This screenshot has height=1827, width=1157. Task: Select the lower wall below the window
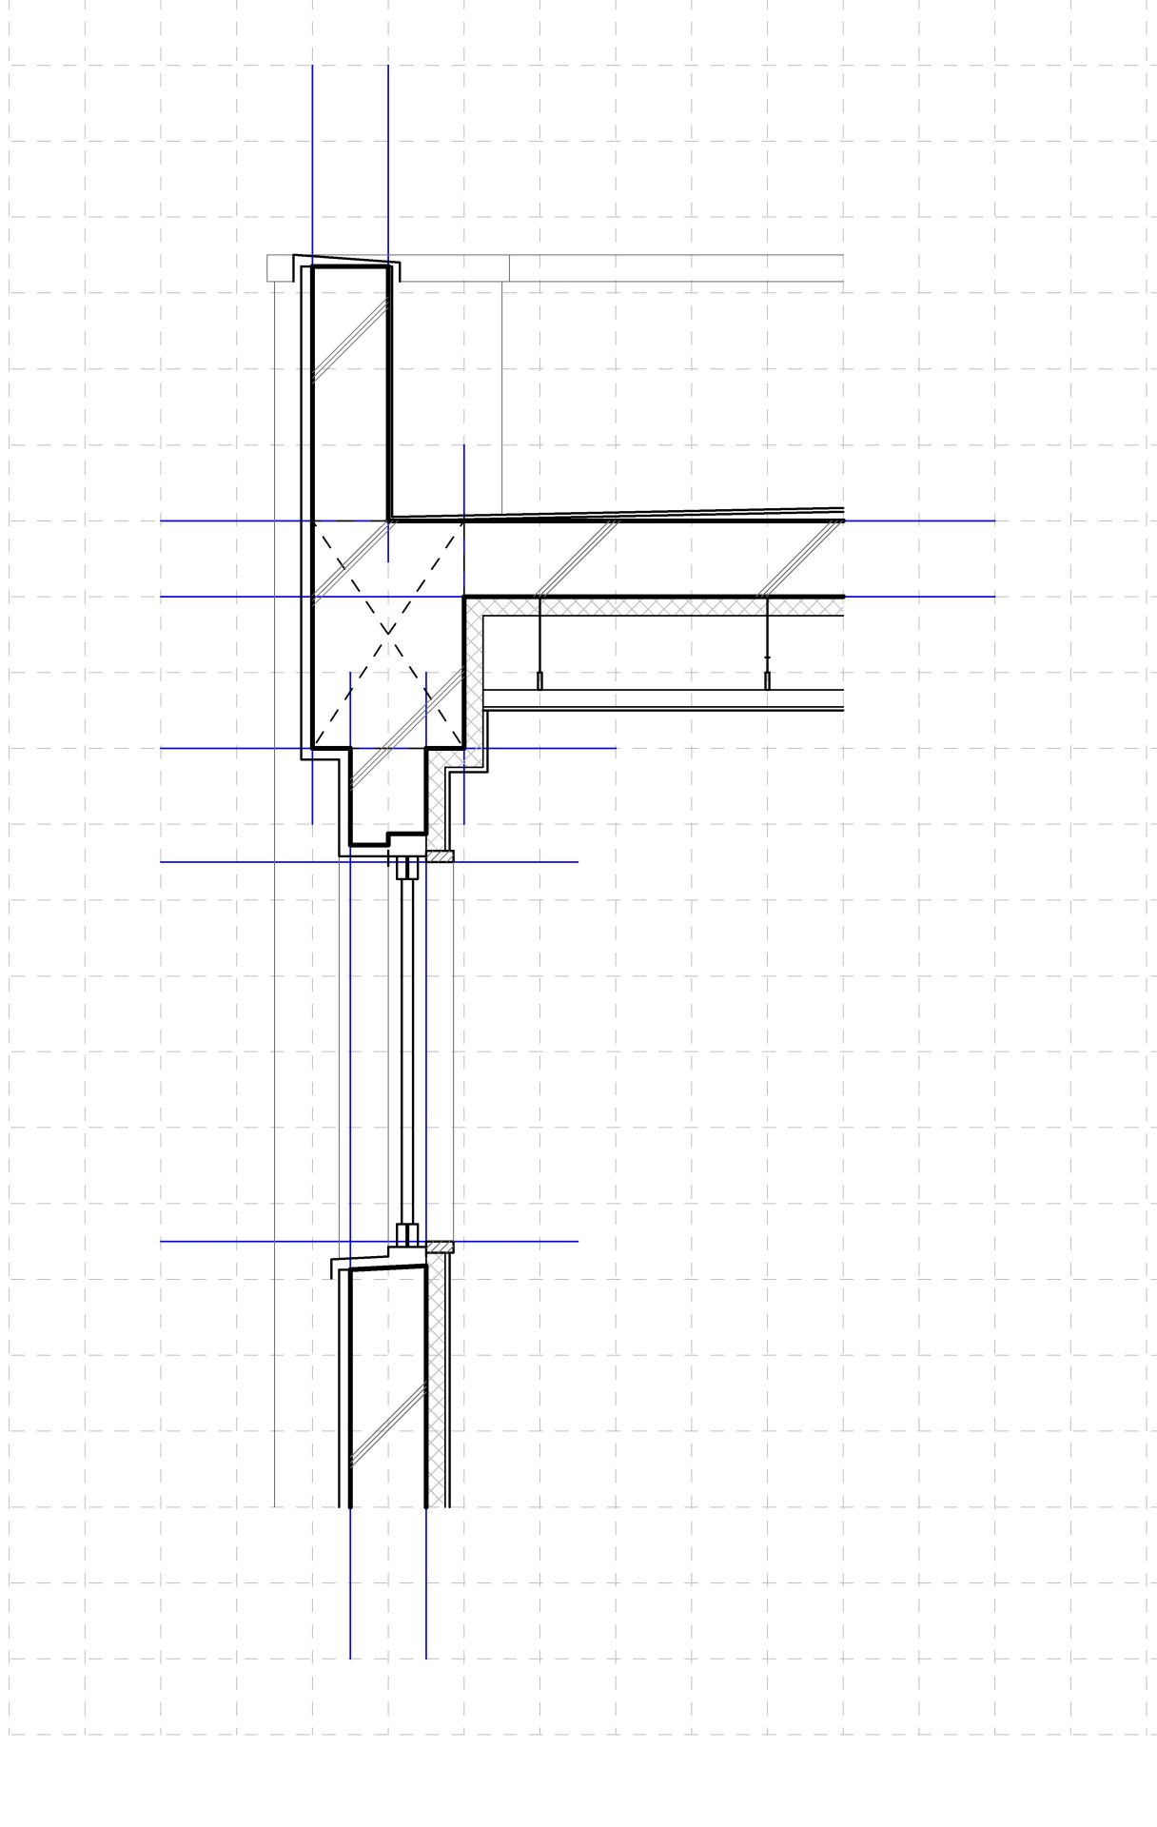pyautogui.click(x=387, y=1389)
